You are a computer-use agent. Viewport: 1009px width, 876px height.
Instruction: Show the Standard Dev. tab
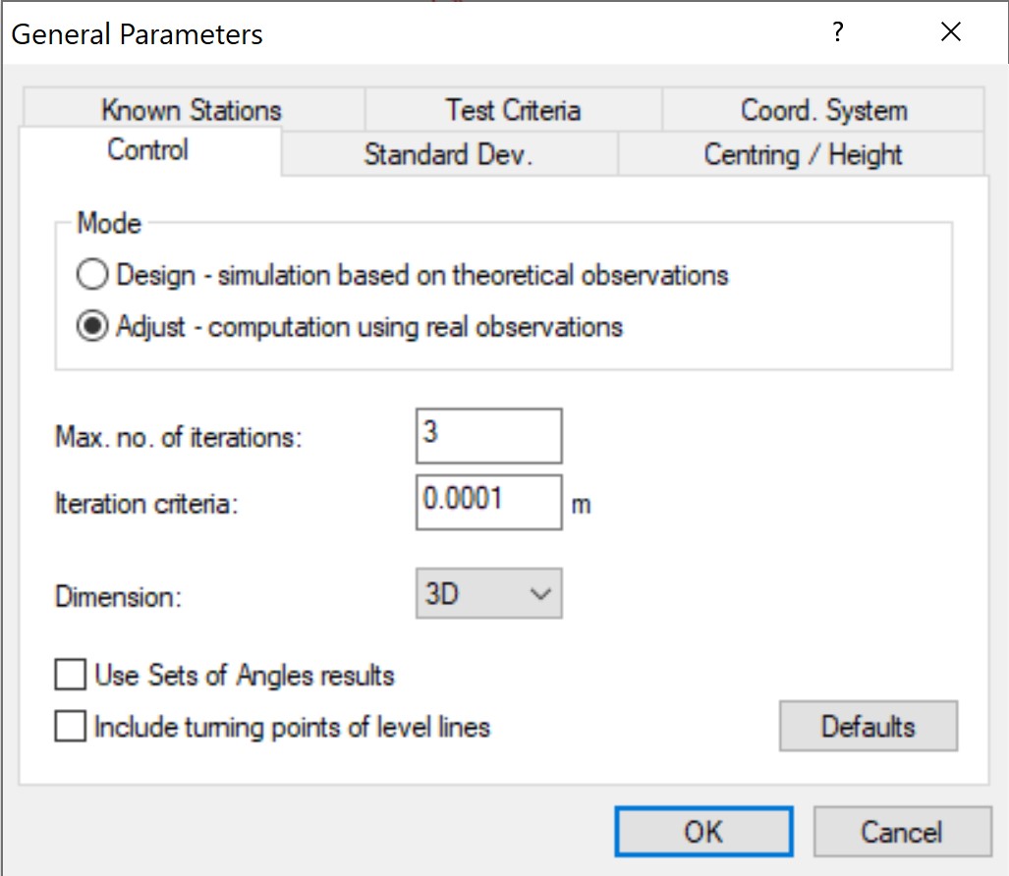pyautogui.click(x=448, y=155)
